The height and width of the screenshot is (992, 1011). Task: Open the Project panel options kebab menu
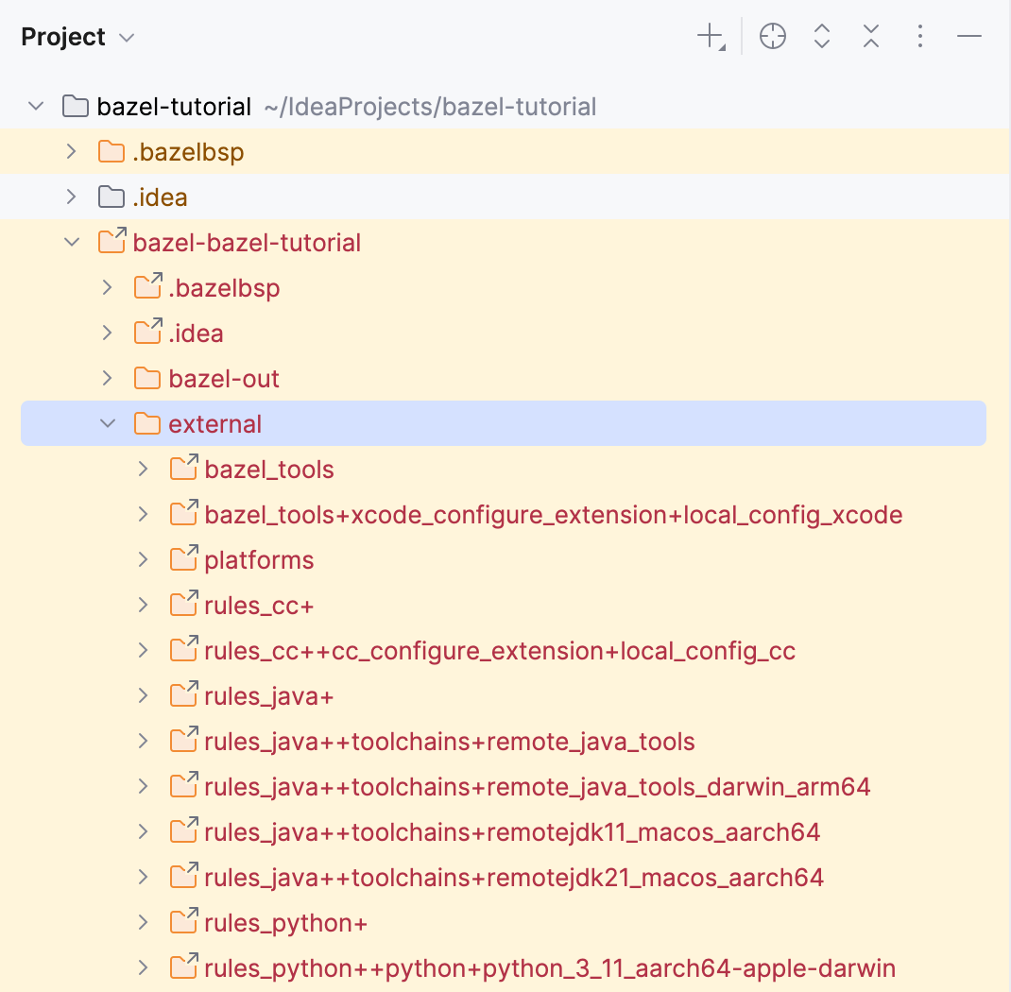point(919,36)
